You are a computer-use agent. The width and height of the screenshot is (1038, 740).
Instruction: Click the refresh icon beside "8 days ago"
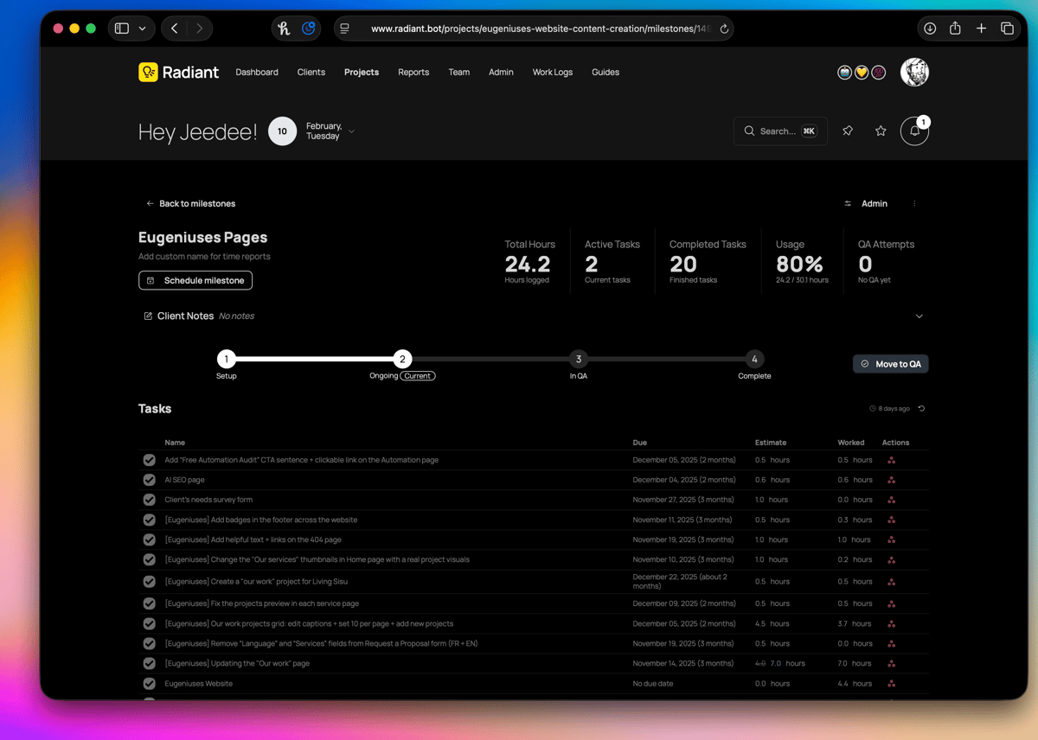(x=922, y=409)
